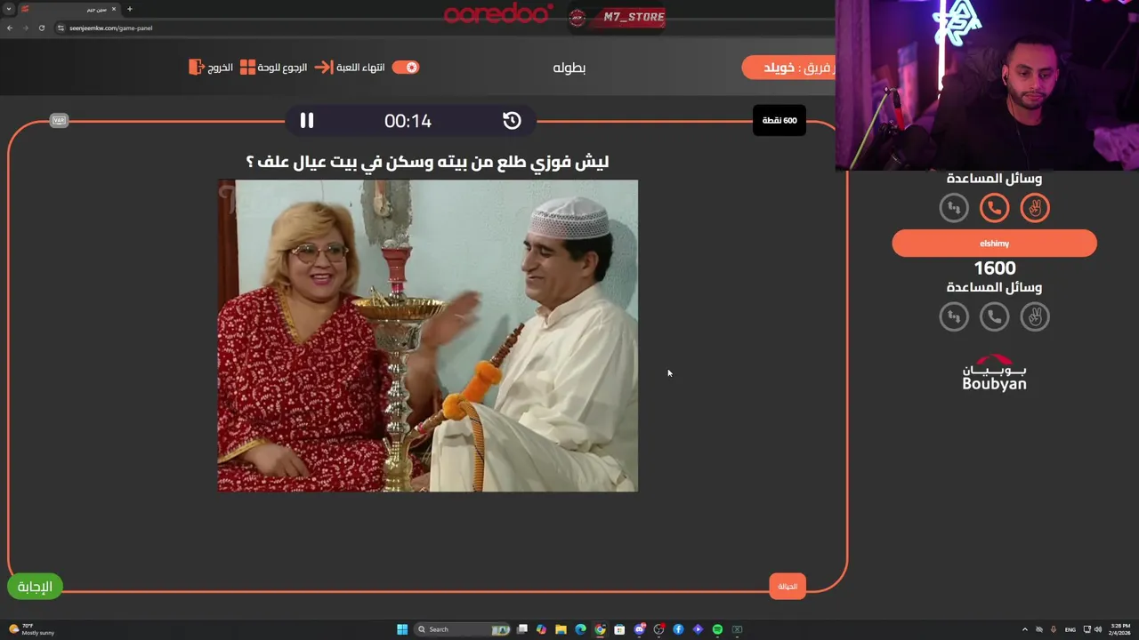End the game via انتهاء اللعبة
1139x640 pixels.
click(360, 68)
